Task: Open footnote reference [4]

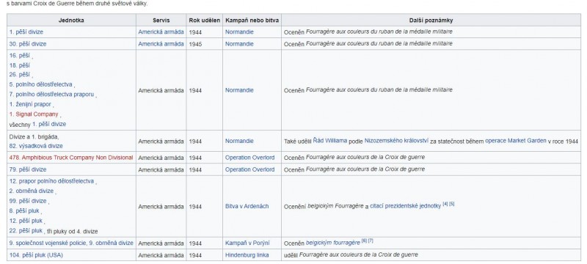Action: point(445,204)
